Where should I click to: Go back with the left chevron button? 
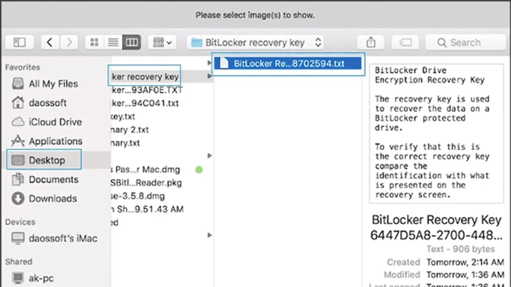coord(50,42)
